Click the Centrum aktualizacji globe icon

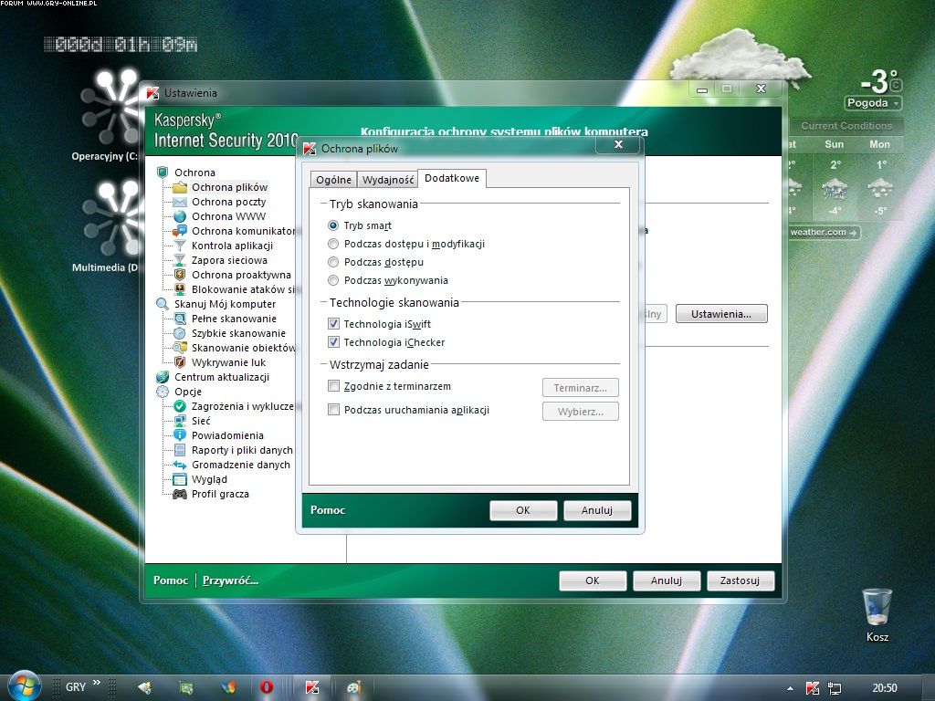163,377
